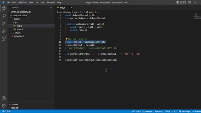Open Explorer more actions ellipsis
201x113 pixels.
pyautogui.click(x=51, y=8)
